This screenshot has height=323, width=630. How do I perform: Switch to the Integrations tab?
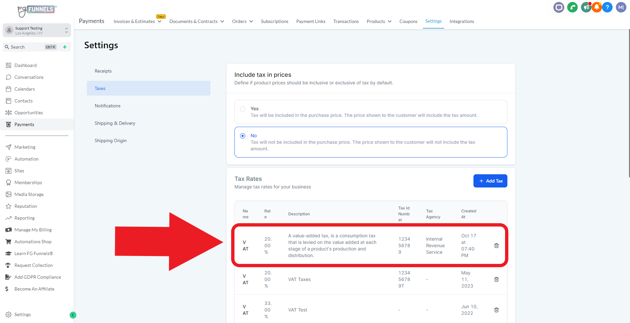tap(462, 21)
